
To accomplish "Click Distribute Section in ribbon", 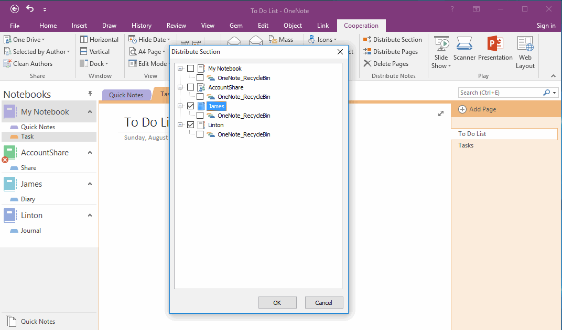I will pyautogui.click(x=393, y=40).
